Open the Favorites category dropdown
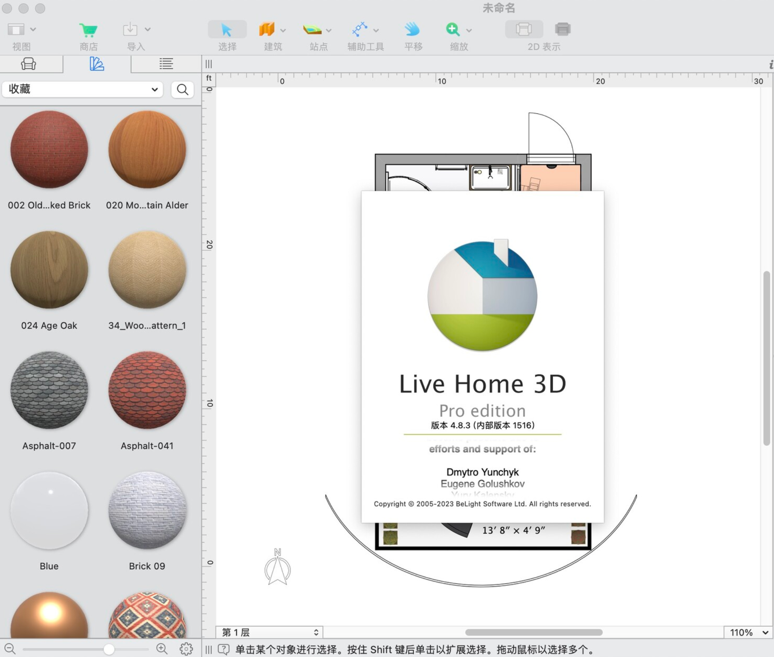Viewport: 774px width, 657px height. [x=83, y=89]
